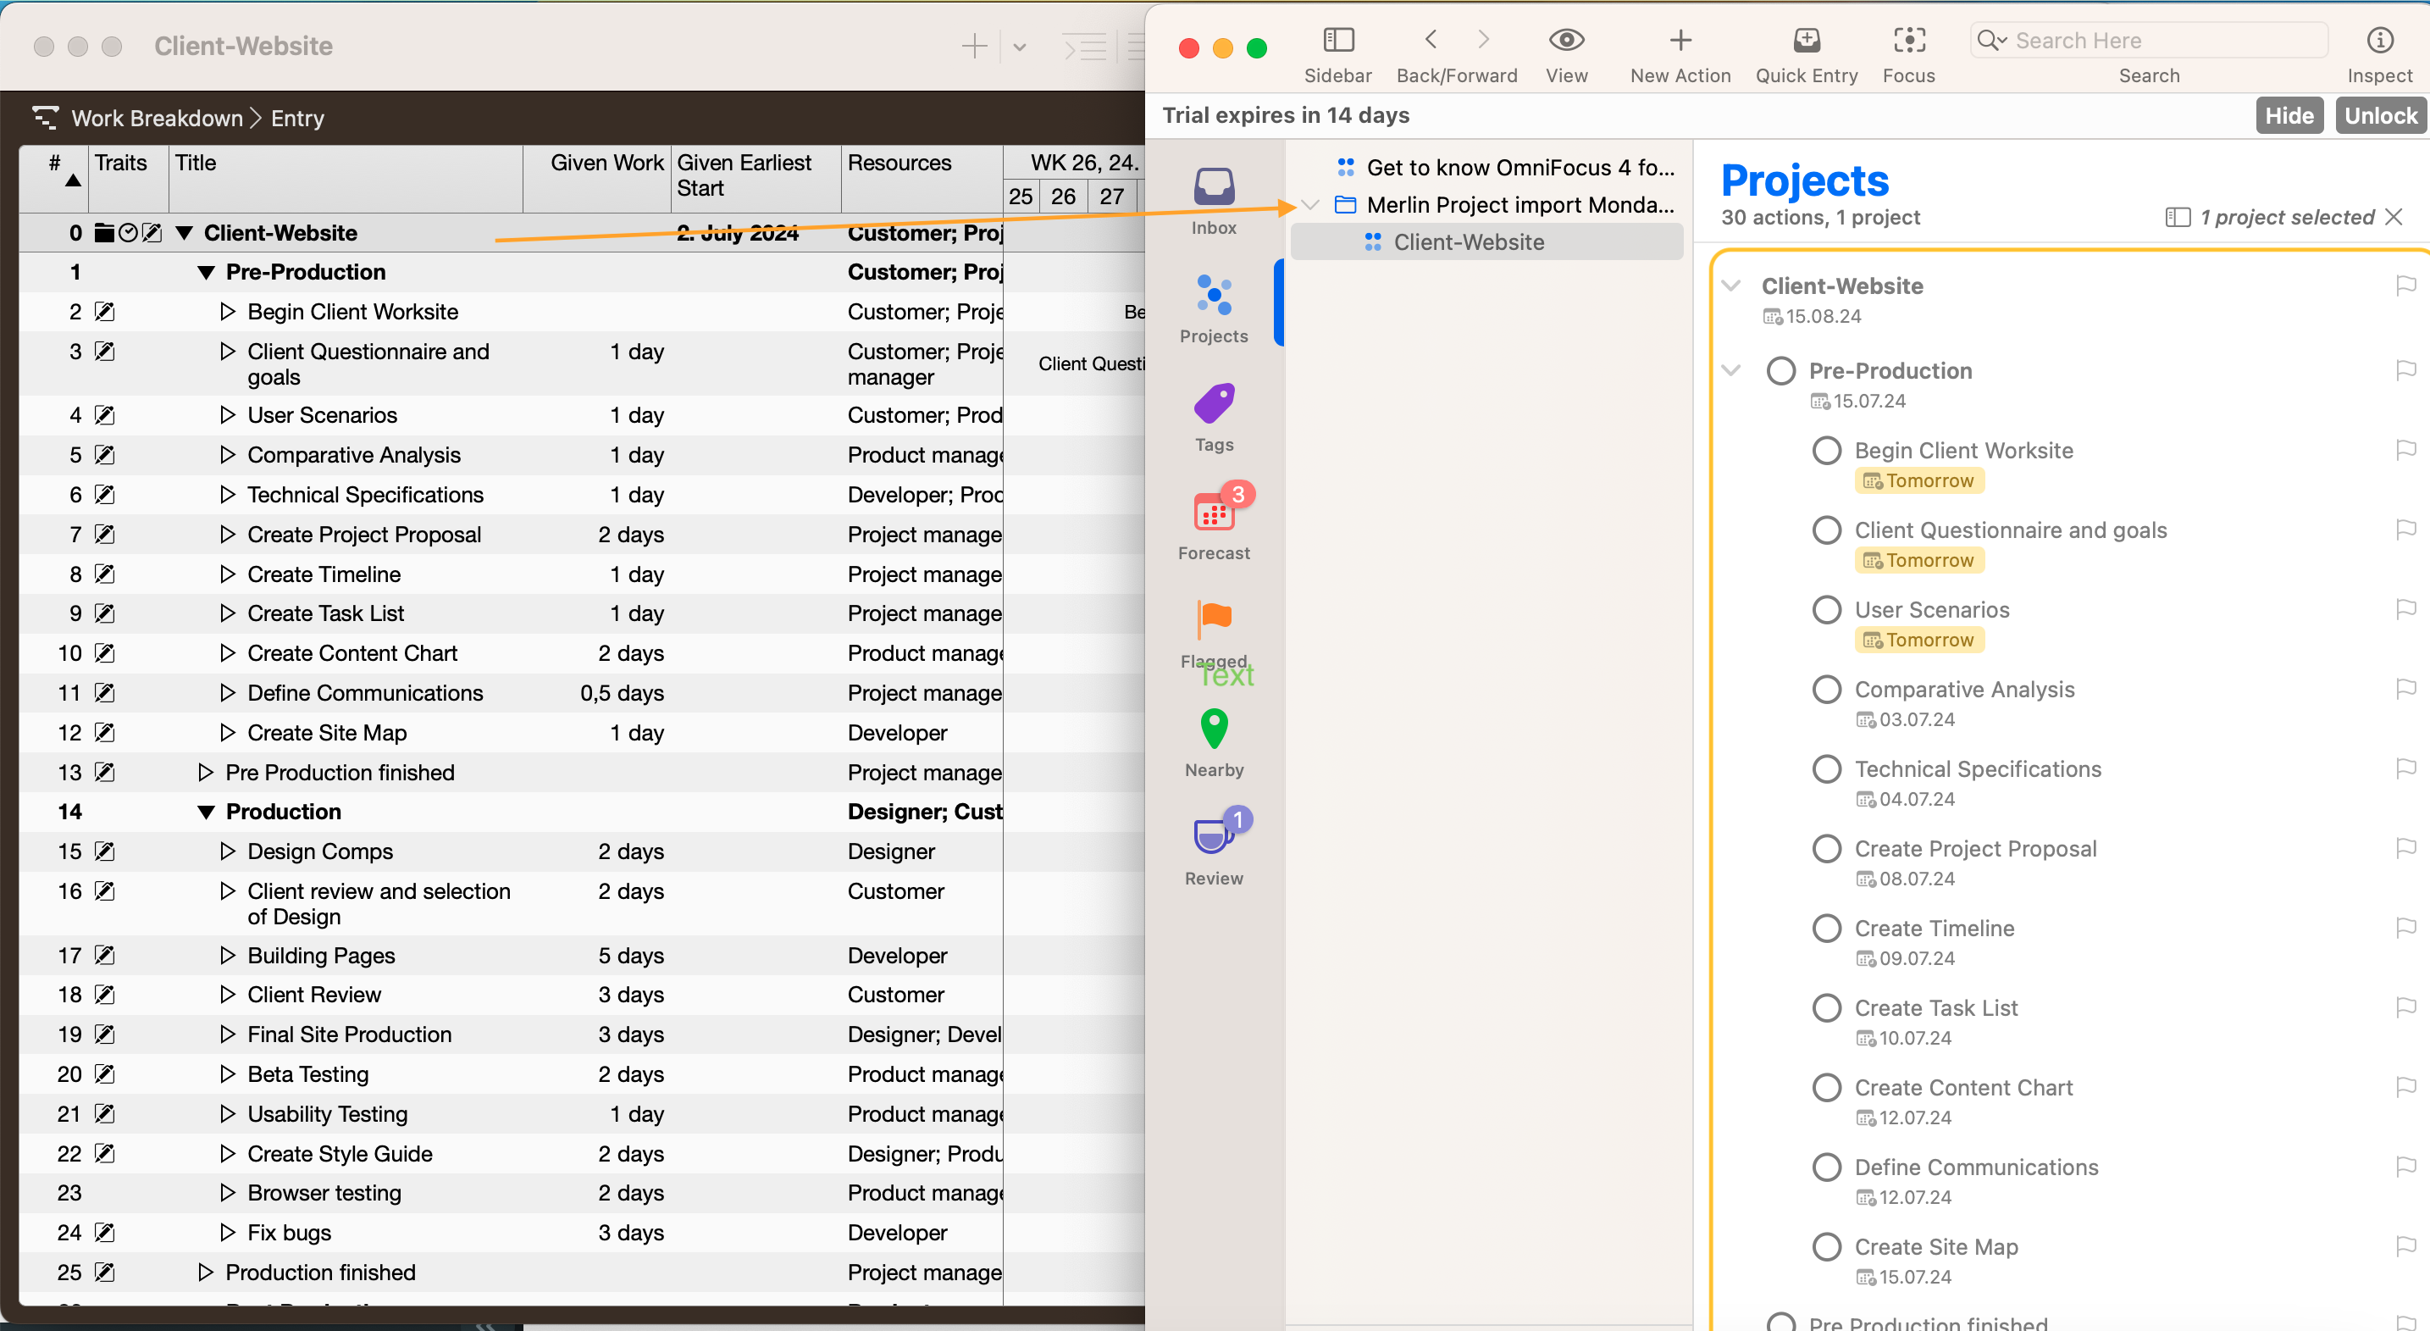Click the notes trait icon on Fix bugs row
This screenshot has height=1331, width=2430.
[105, 1232]
